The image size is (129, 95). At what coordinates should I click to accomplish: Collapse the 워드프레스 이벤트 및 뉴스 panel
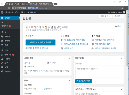[122, 89]
